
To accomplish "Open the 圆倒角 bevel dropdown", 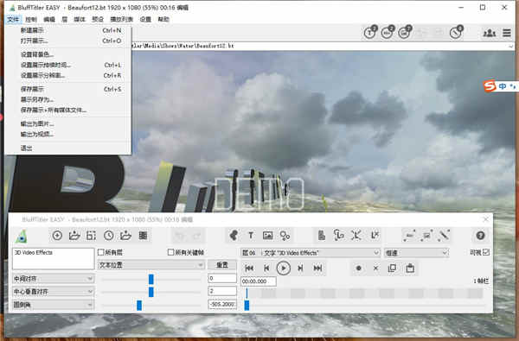I will coord(54,305).
